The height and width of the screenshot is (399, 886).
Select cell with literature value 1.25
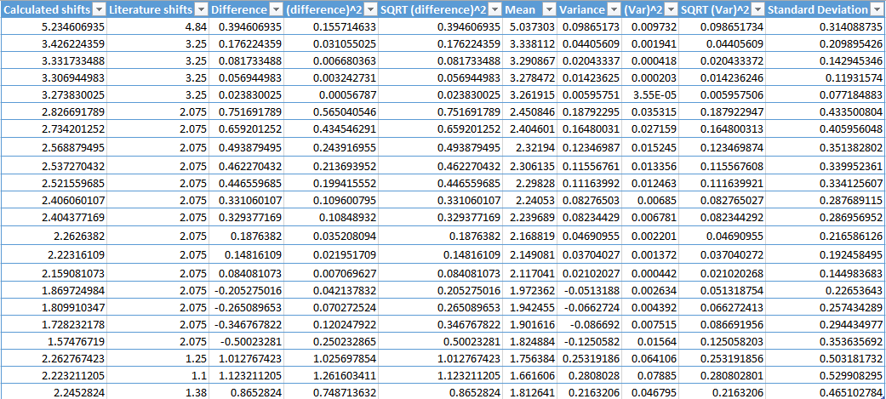[x=157, y=360]
